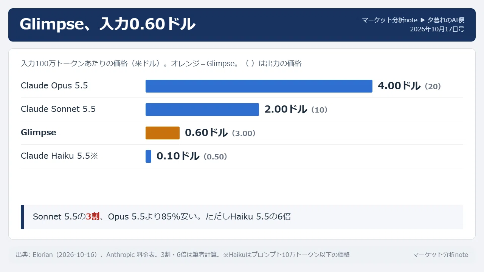Click the bold "Glimpse" row label
The width and height of the screenshot is (484, 272).
[39, 133]
